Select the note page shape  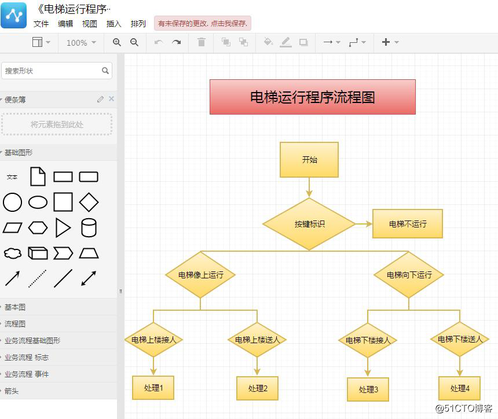pyautogui.click(x=38, y=177)
